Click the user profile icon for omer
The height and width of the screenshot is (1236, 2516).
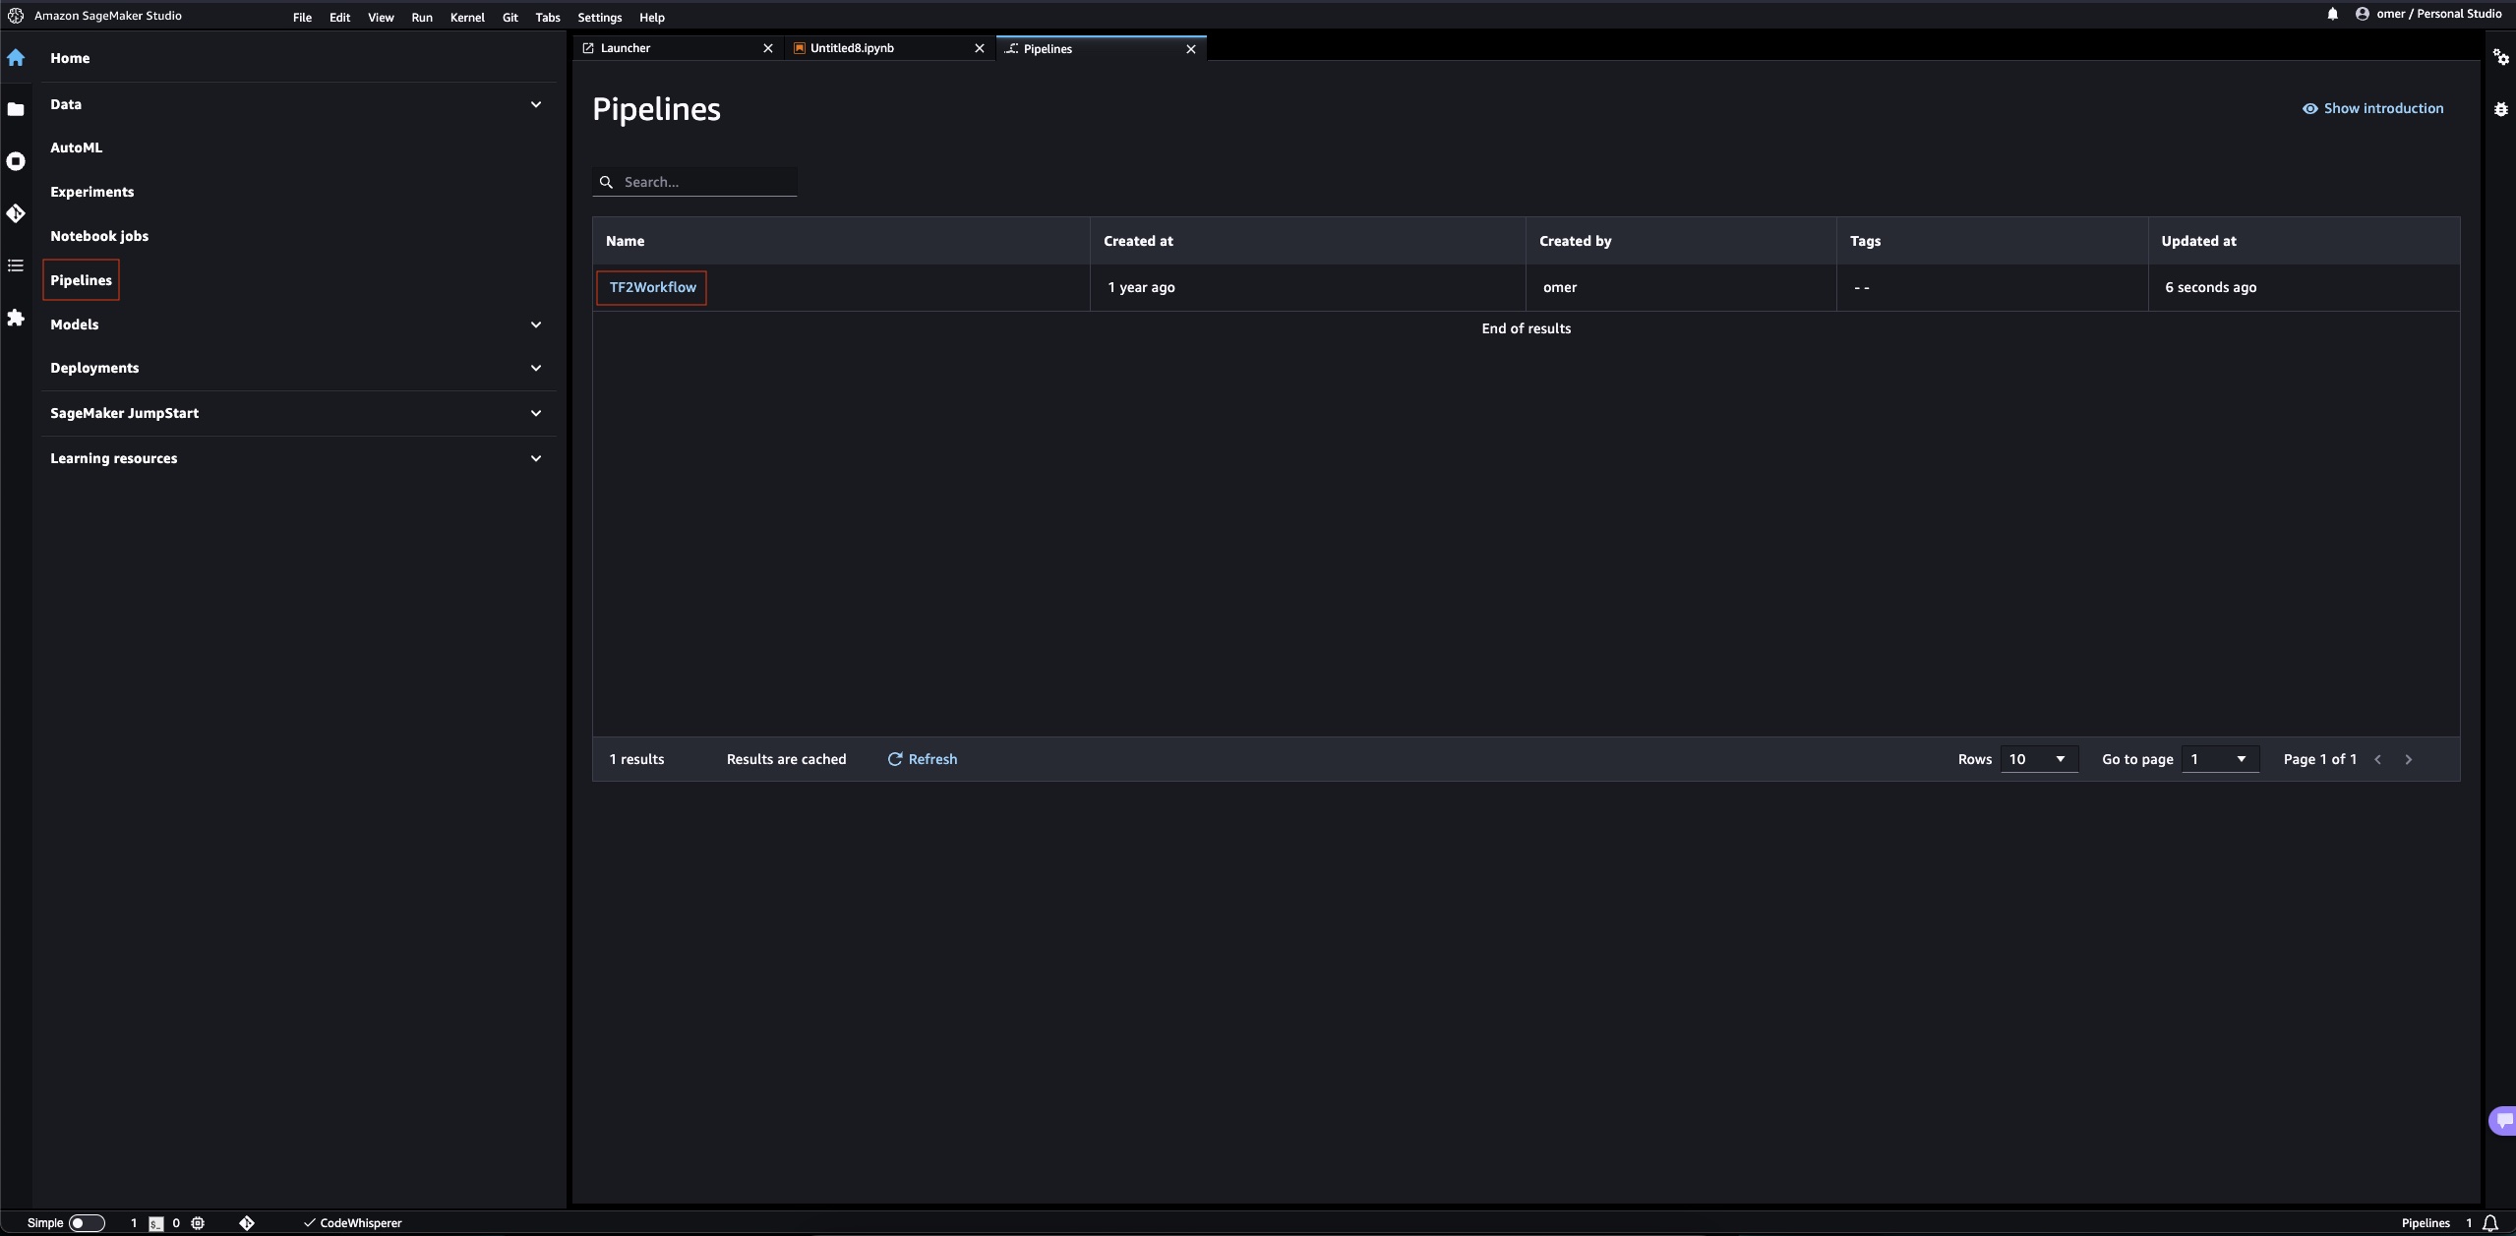[x=2362, y=14]
